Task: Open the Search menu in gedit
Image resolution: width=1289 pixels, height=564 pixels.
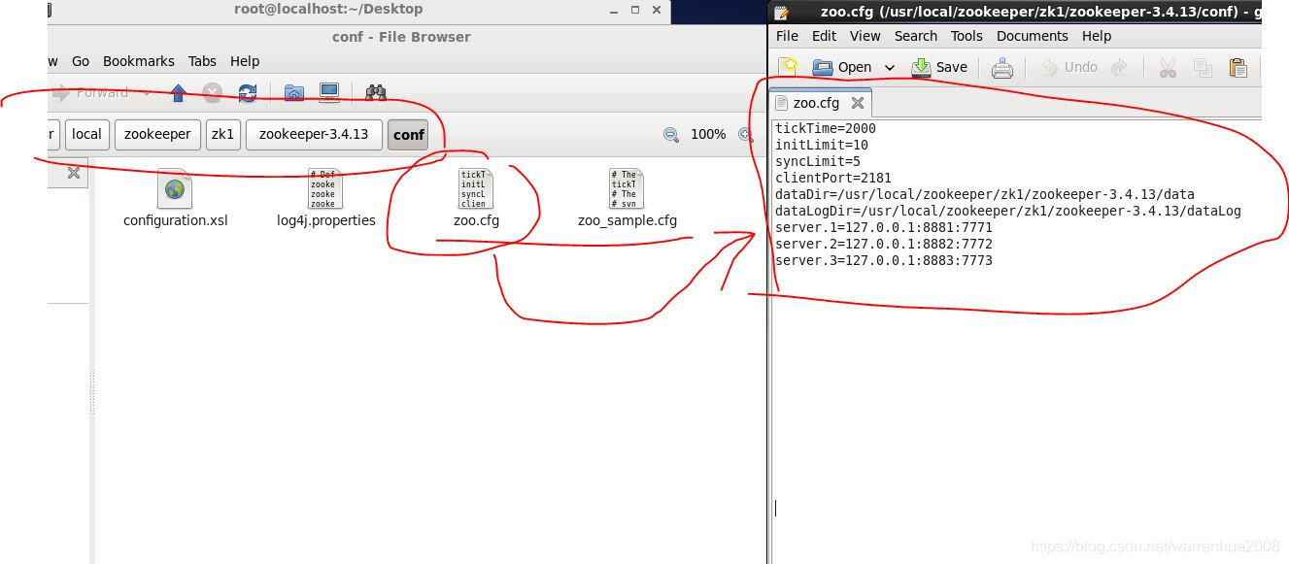Action: coord(916,36)
